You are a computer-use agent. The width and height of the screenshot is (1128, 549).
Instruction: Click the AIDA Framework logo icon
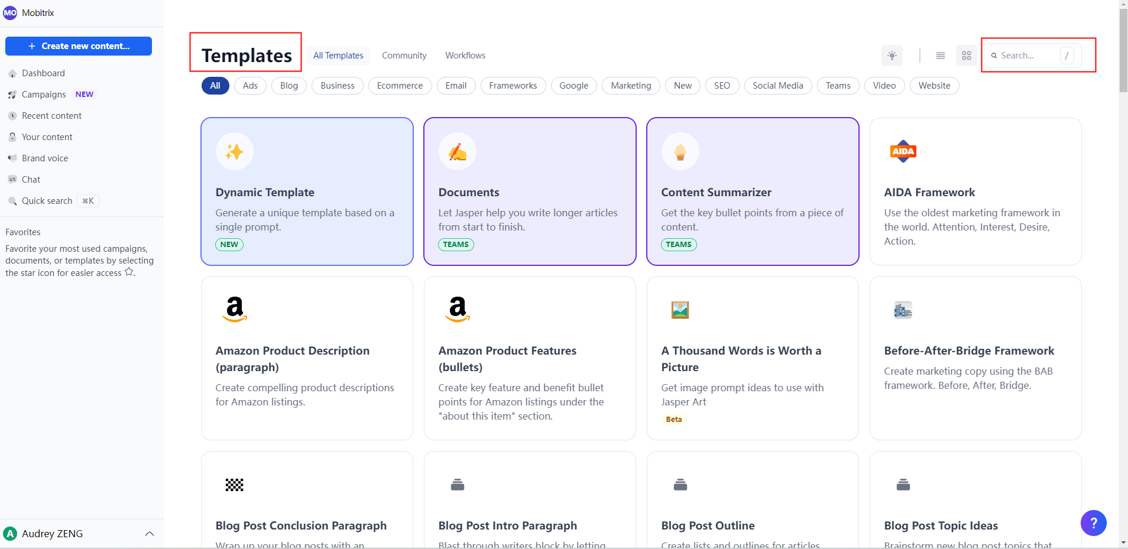(903, 152)
